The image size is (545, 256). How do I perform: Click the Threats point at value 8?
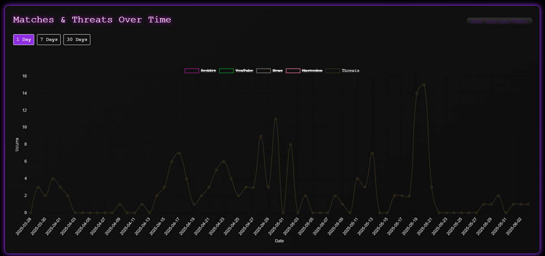[291, 145]
